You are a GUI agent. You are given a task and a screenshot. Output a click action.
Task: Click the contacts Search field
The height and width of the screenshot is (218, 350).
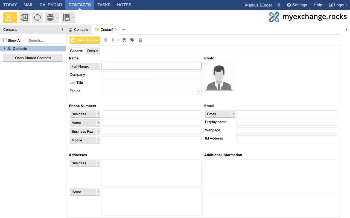(45, 40)
